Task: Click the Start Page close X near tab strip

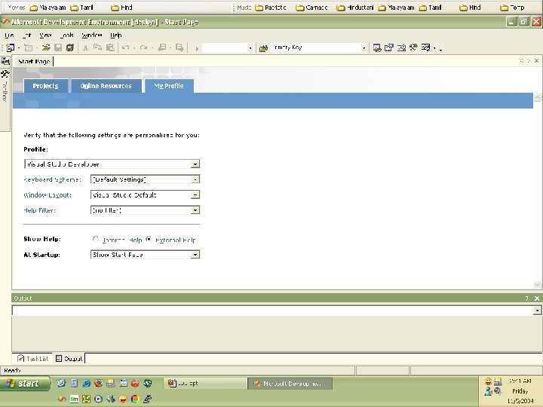Action: 536,60
